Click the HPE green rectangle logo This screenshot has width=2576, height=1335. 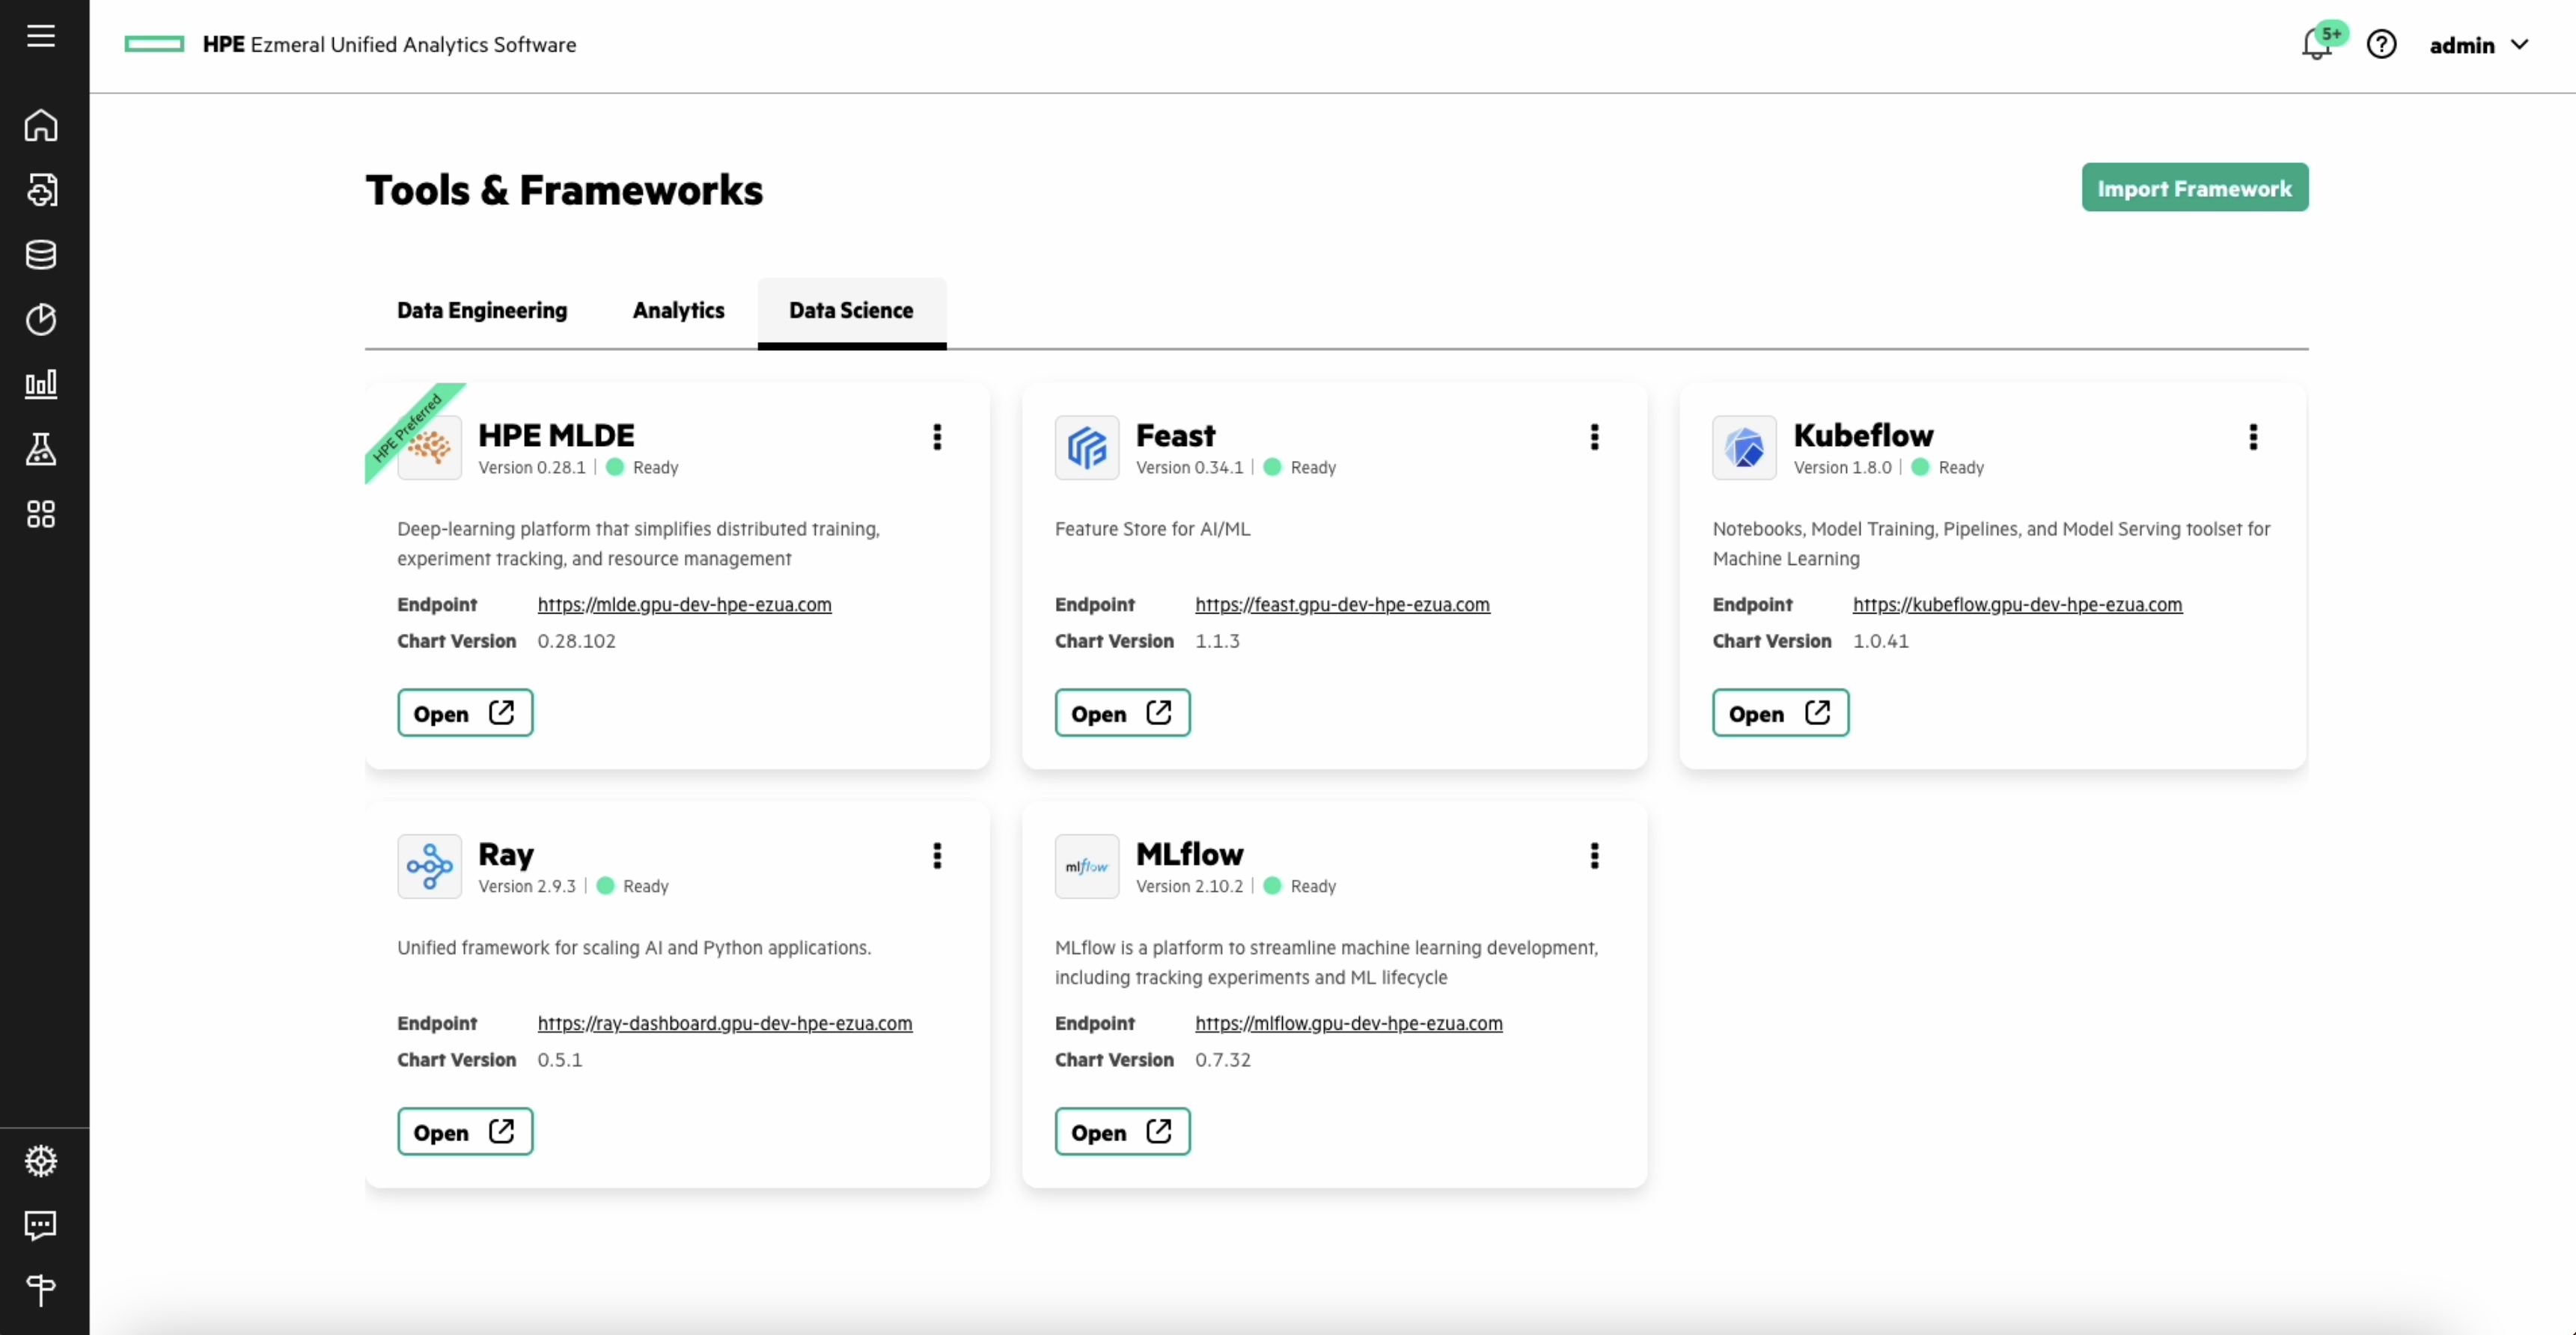point(154,44)
